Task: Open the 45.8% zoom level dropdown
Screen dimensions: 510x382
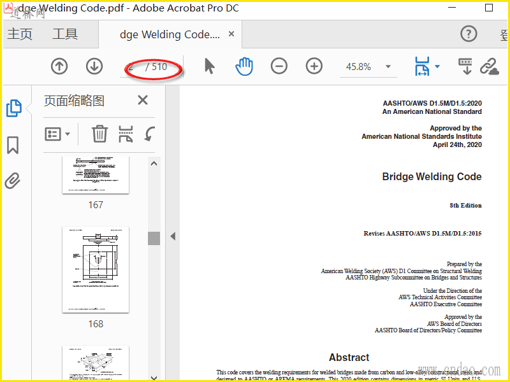Action: pos(388,67)
